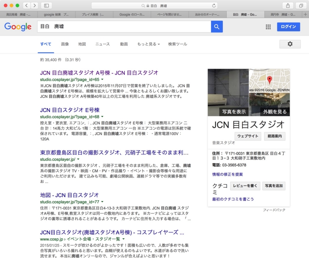Select the 地図 search filter
The image size is (309, 258).
pos(82,44)
